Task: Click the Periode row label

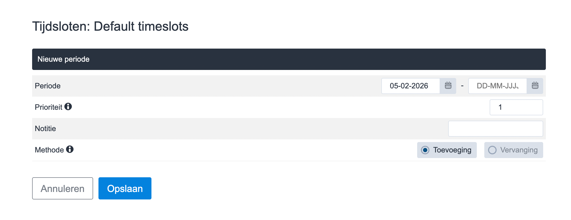Action: pos(48,86)
